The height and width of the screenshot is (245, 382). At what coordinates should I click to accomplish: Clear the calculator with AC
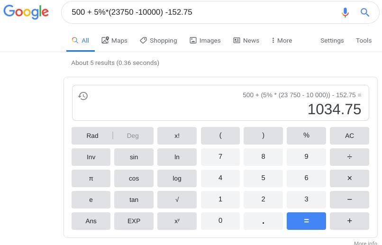point(349,136)
